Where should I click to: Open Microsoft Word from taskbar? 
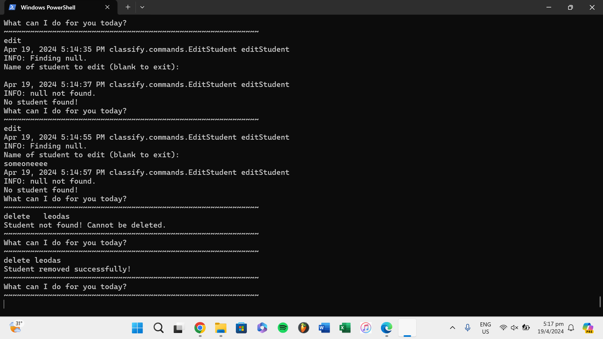(324, 328)
